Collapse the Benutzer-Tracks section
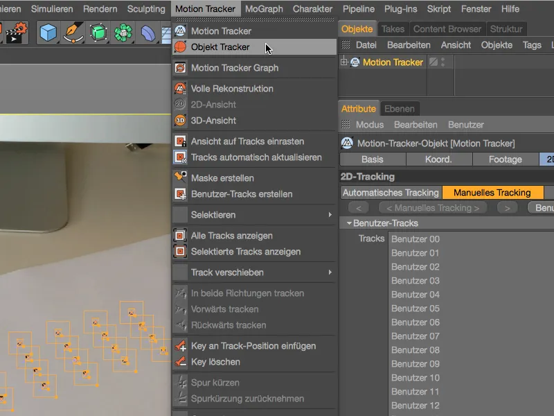Screen dimensions: 554x416 [349, 223]
